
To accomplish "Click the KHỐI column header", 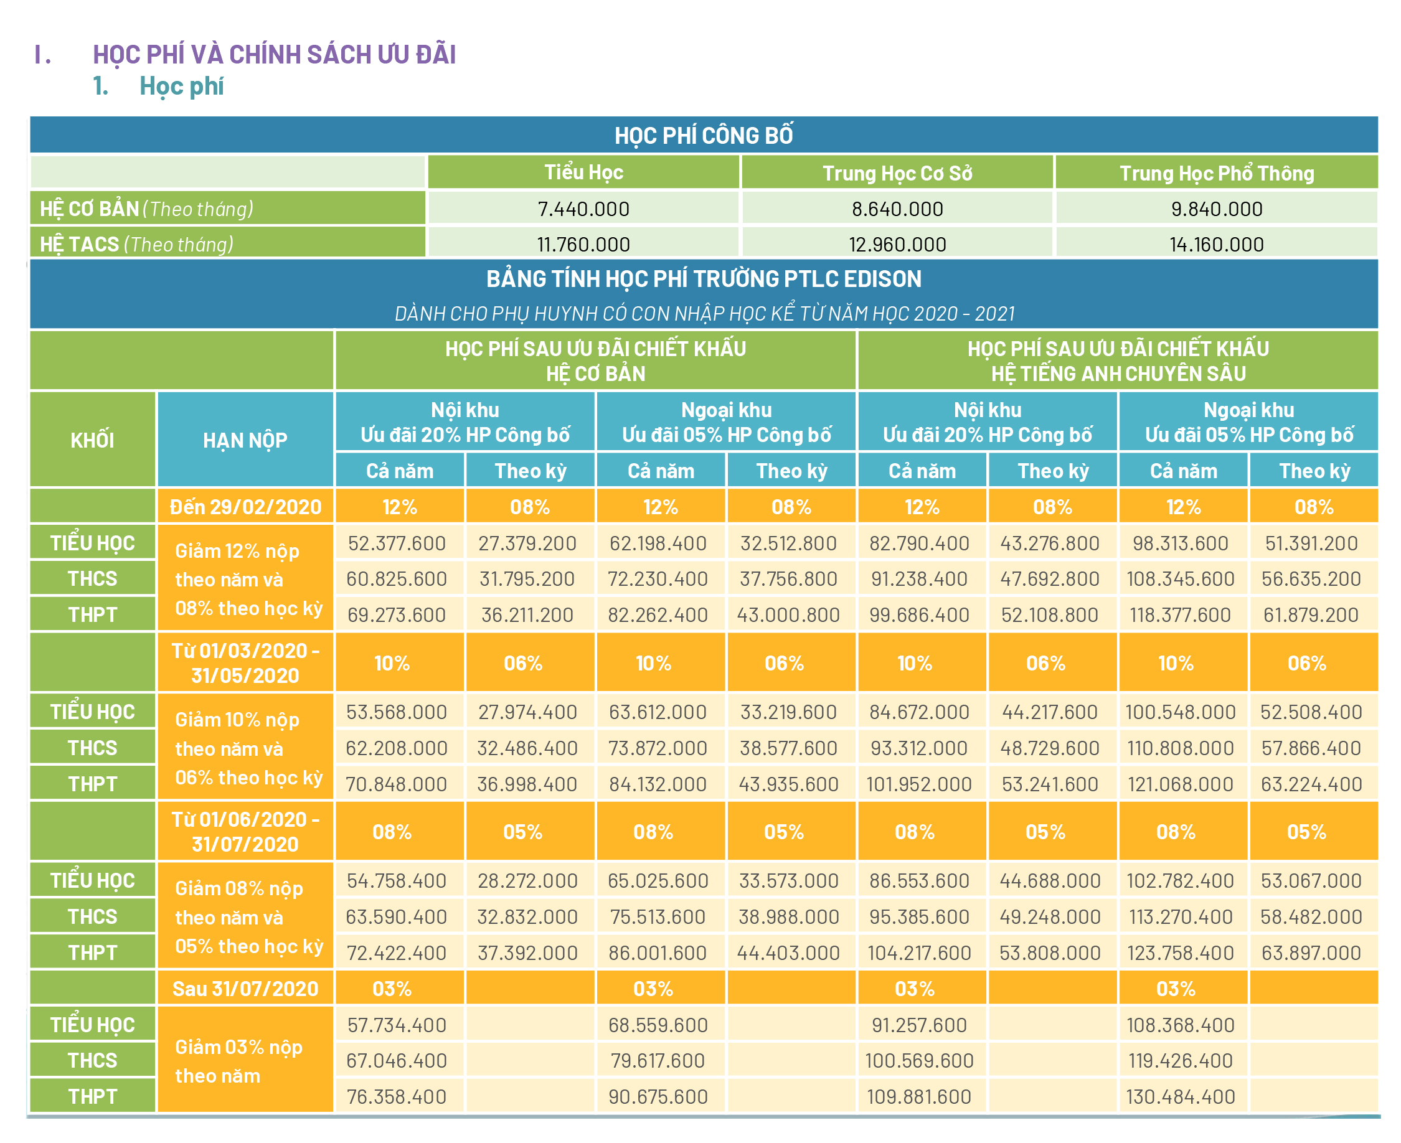I will 93,440.
